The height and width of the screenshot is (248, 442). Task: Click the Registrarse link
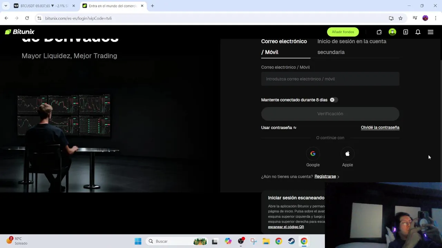(325, 176)
